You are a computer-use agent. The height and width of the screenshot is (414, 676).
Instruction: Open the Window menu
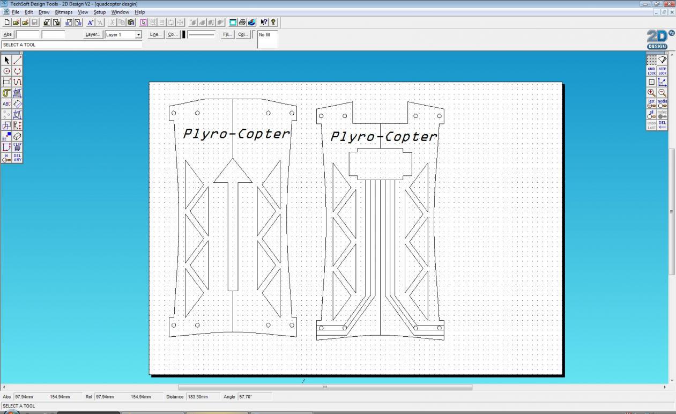tap(120, 12)
